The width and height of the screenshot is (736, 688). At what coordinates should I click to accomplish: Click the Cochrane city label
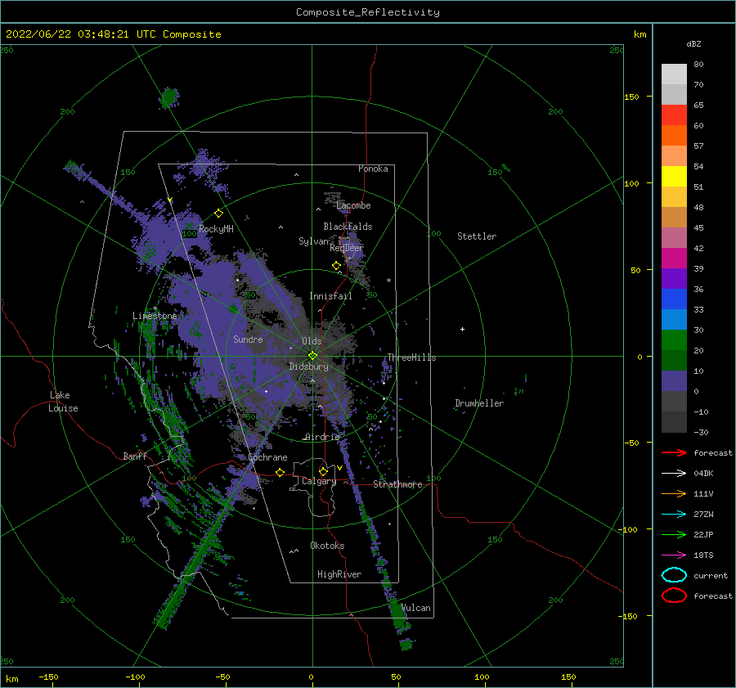[267, 457]
